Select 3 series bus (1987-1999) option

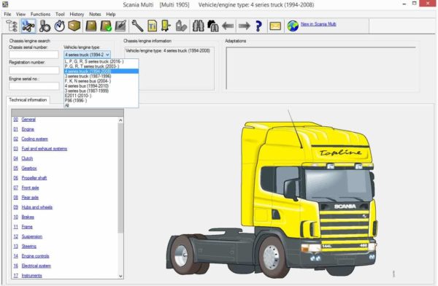pos(101,90)
